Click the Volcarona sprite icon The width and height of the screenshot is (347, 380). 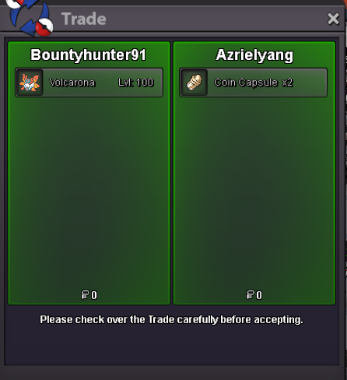(x=30, y=83)
